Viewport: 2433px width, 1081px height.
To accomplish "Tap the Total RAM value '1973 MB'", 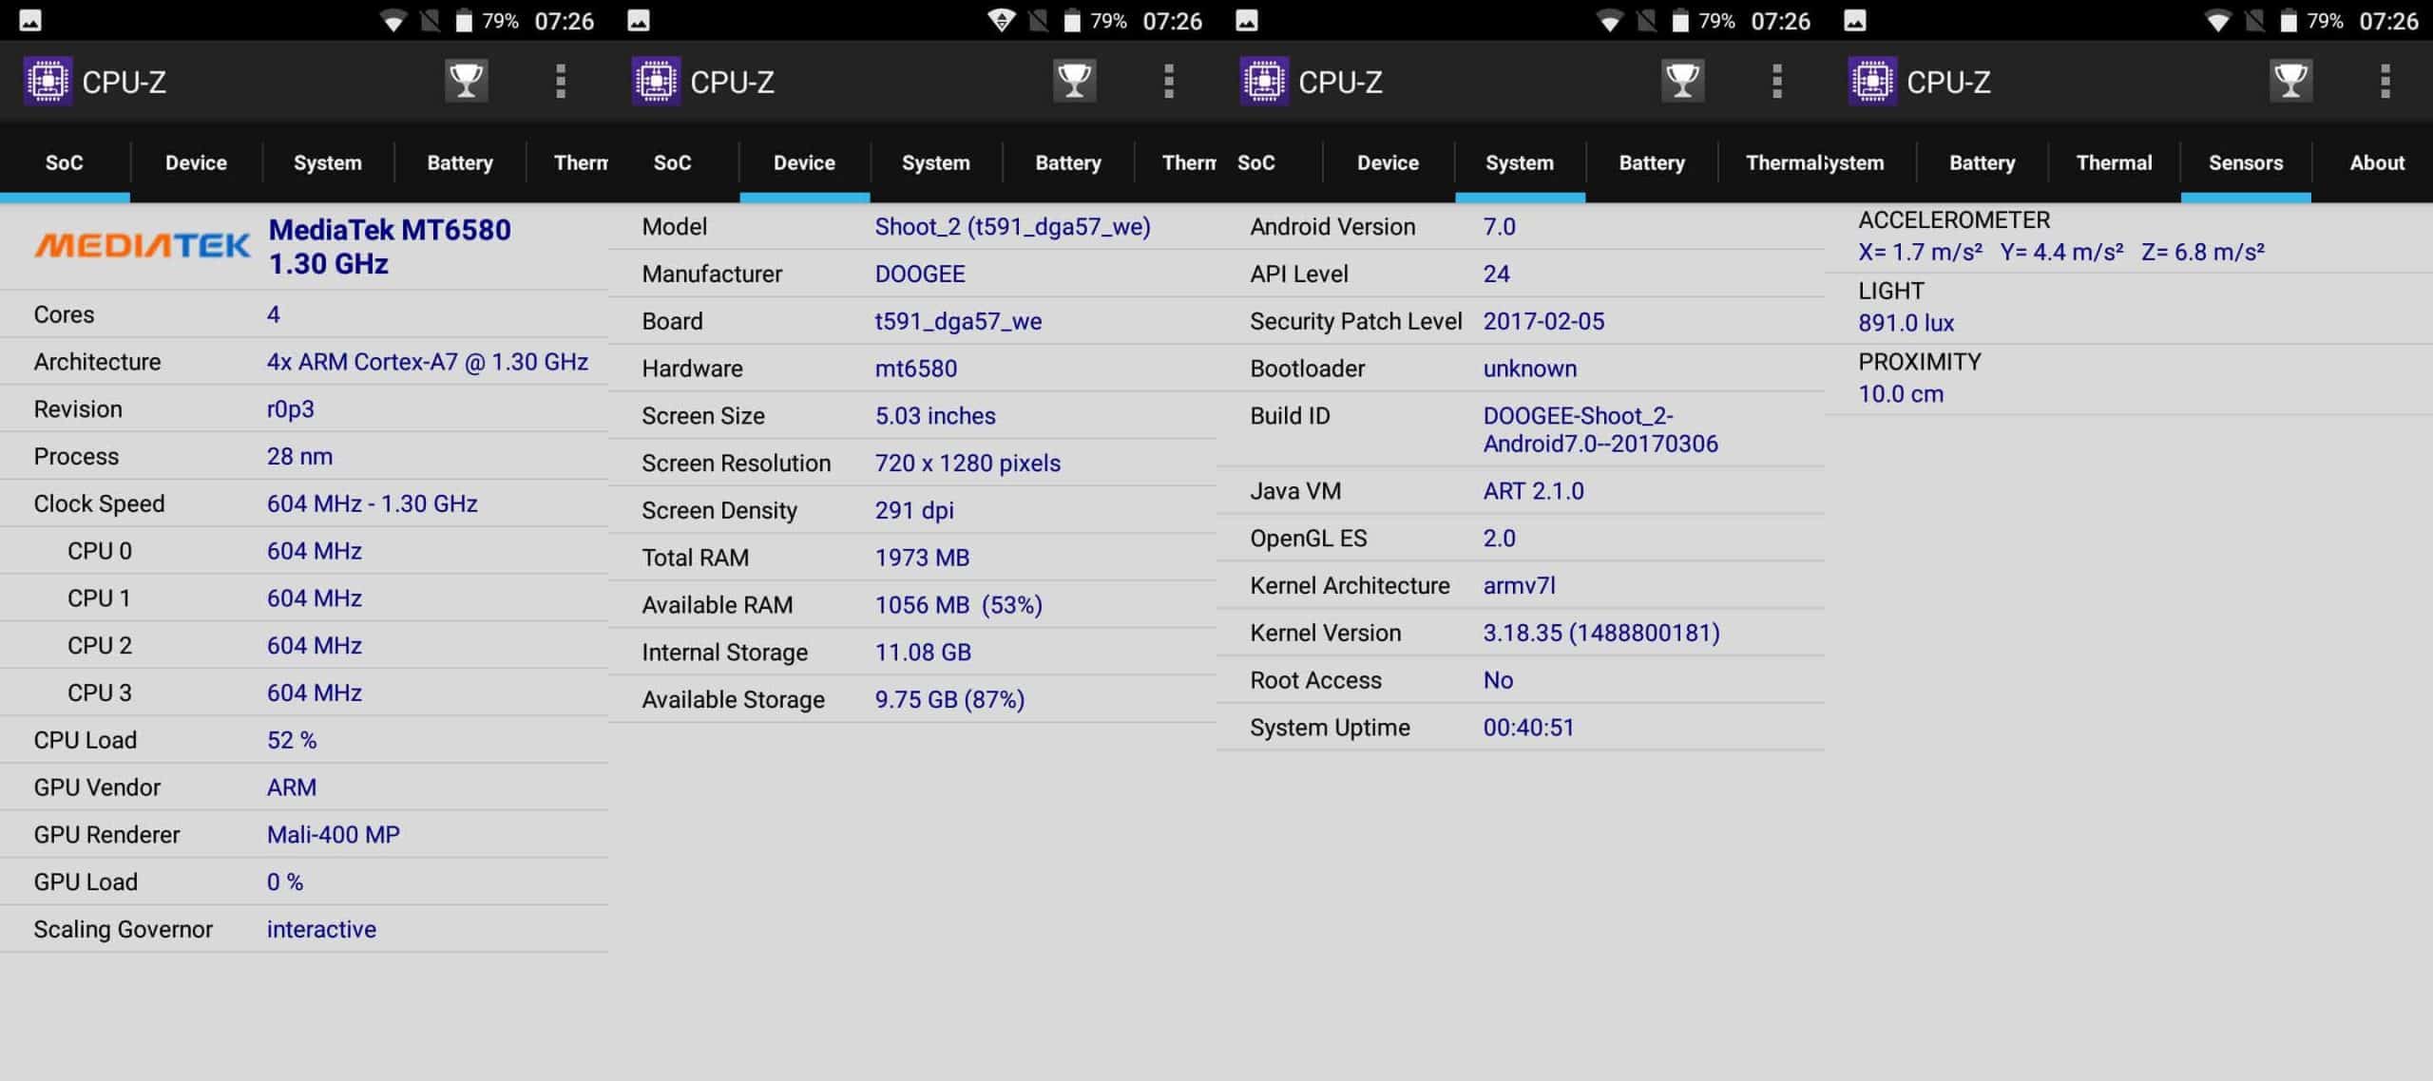I will click(922, 558).
